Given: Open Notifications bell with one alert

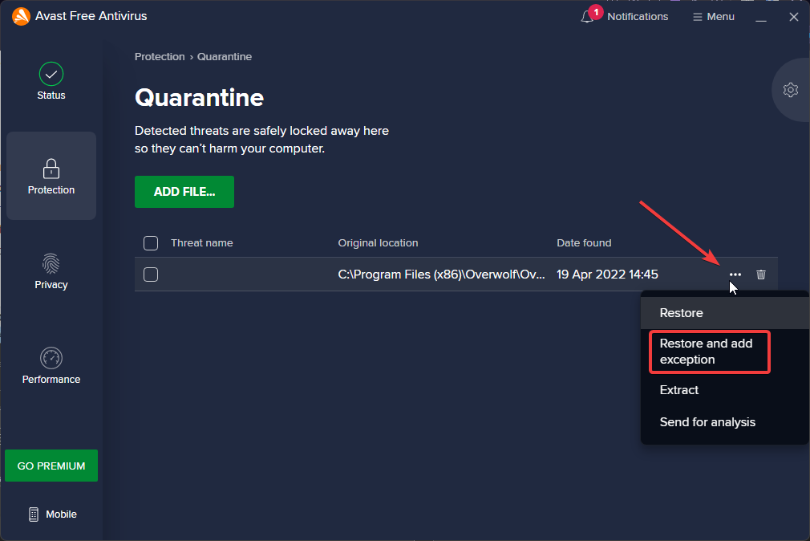Looking at the screenshot, I should click(x=625, y=16).
